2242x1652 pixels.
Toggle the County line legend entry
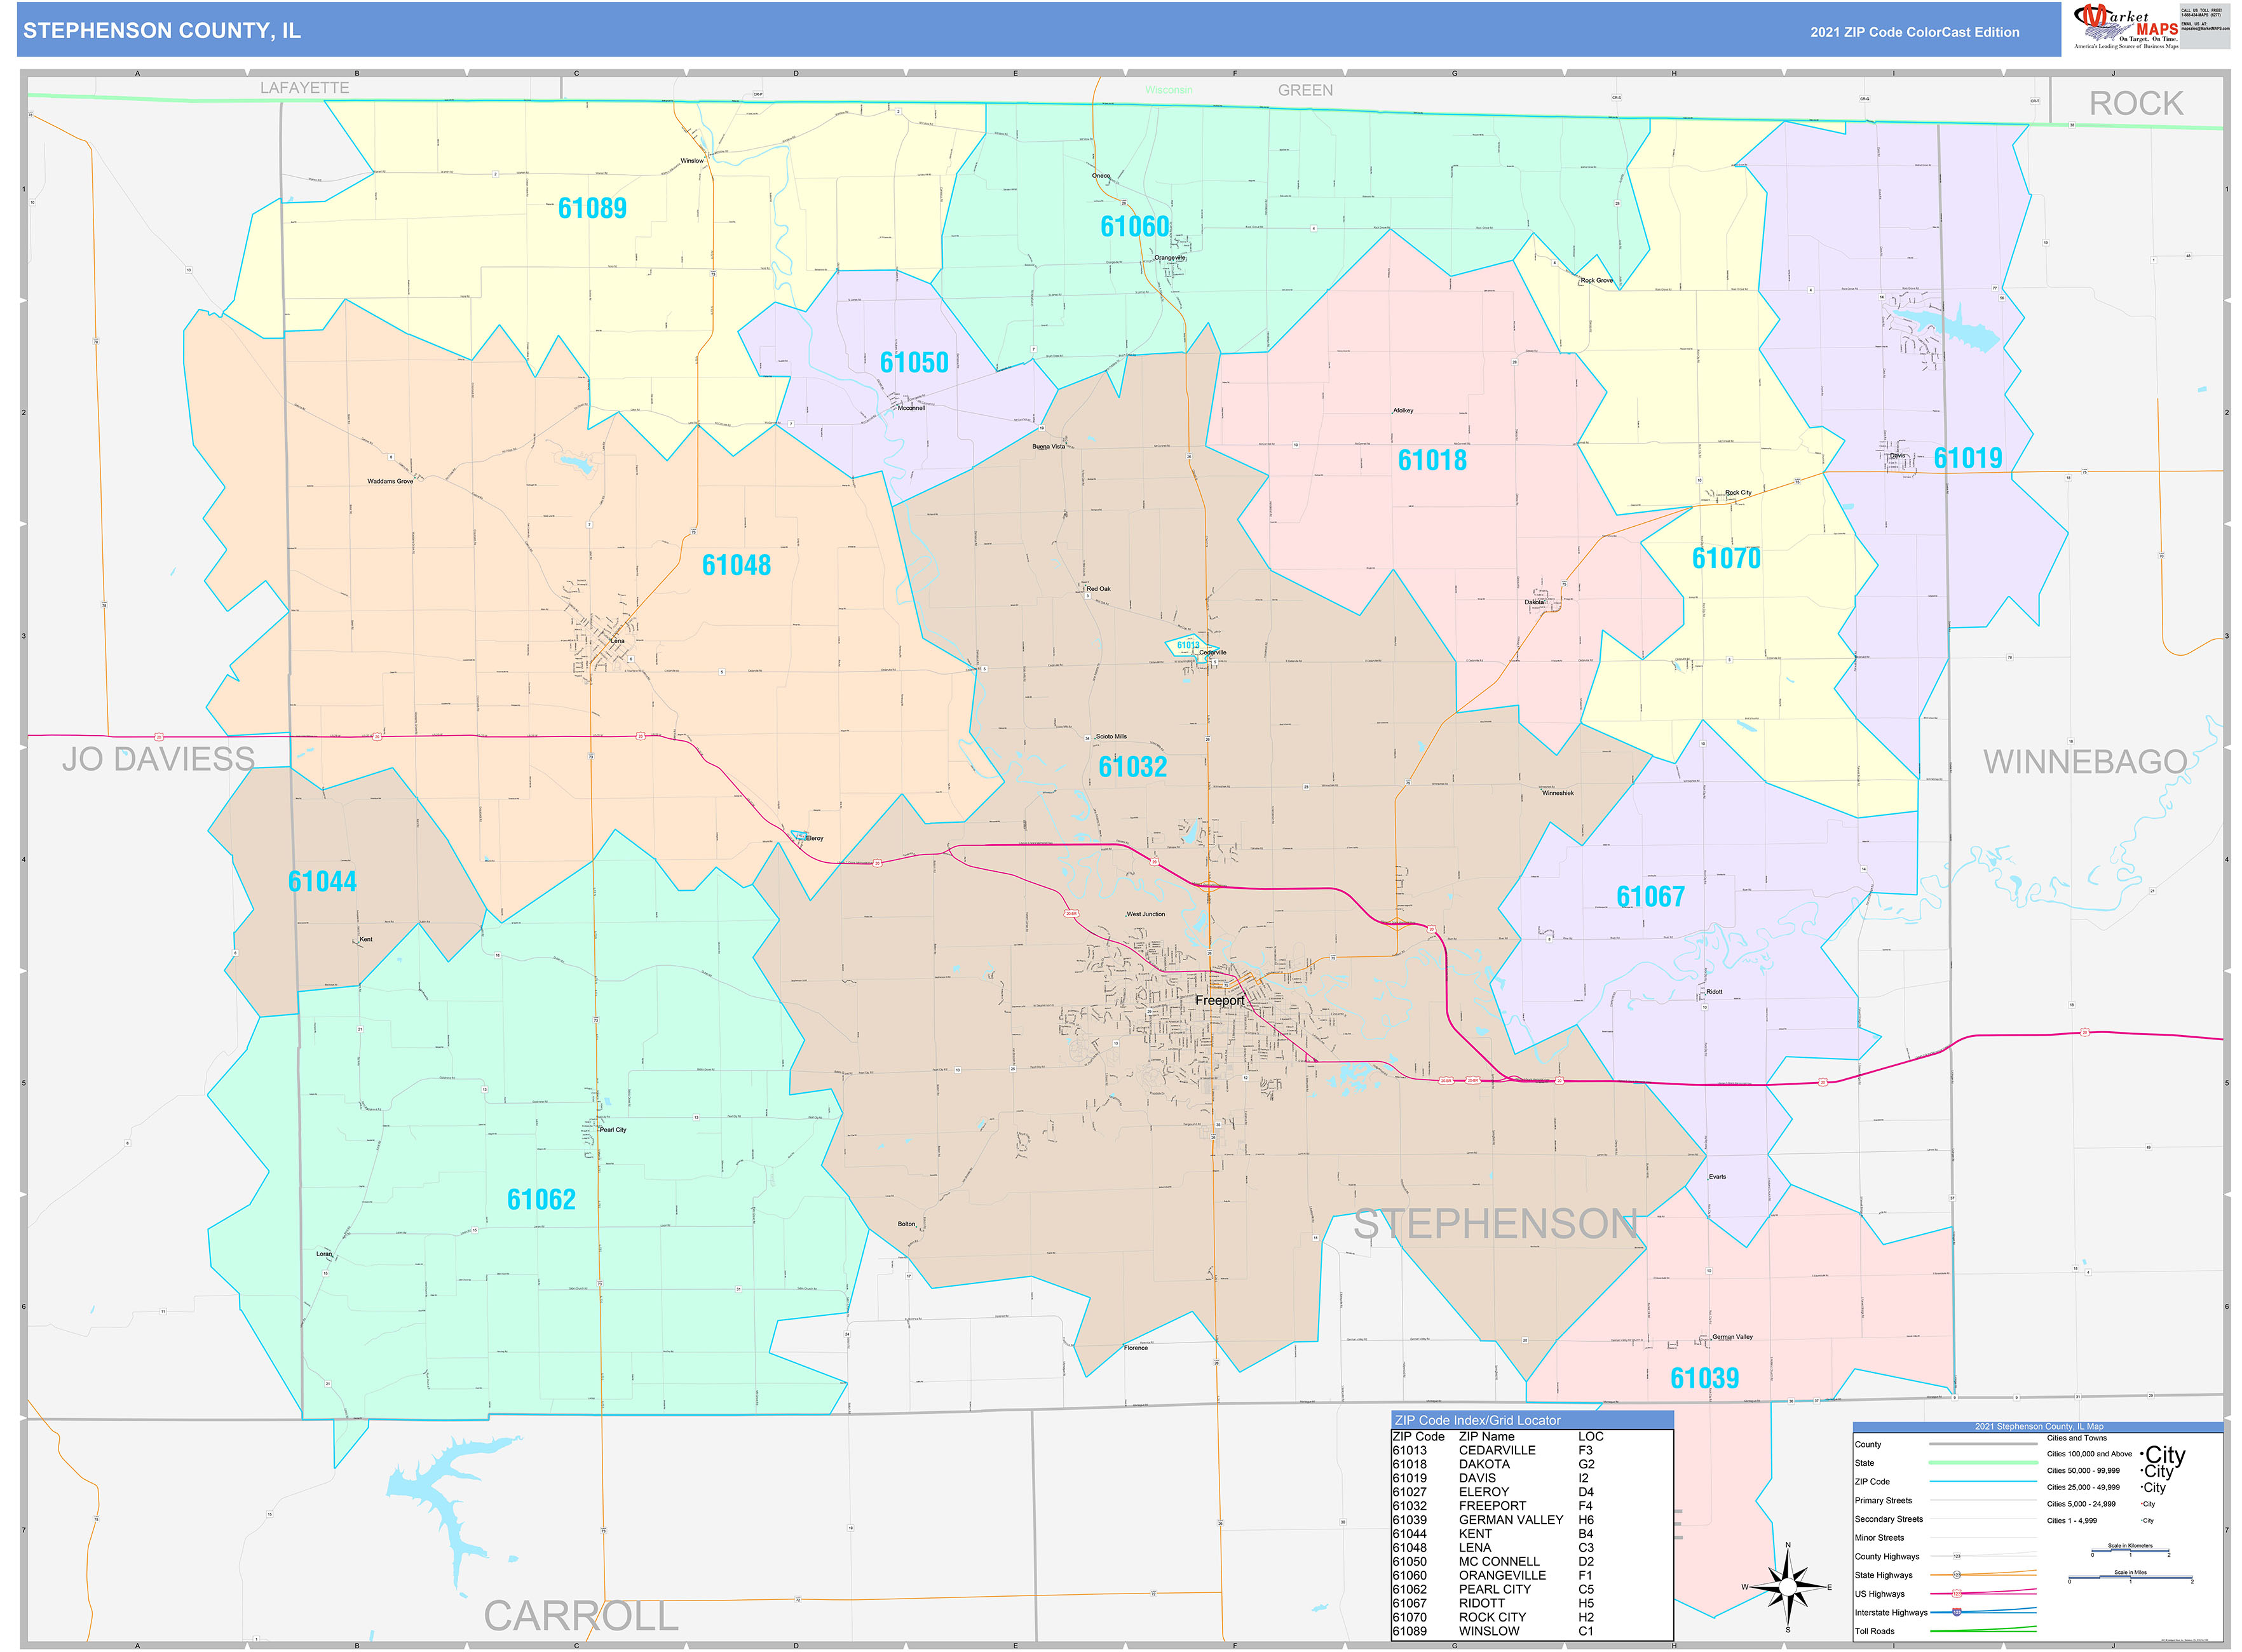pyautogui.click(x=1983, y=1444)
